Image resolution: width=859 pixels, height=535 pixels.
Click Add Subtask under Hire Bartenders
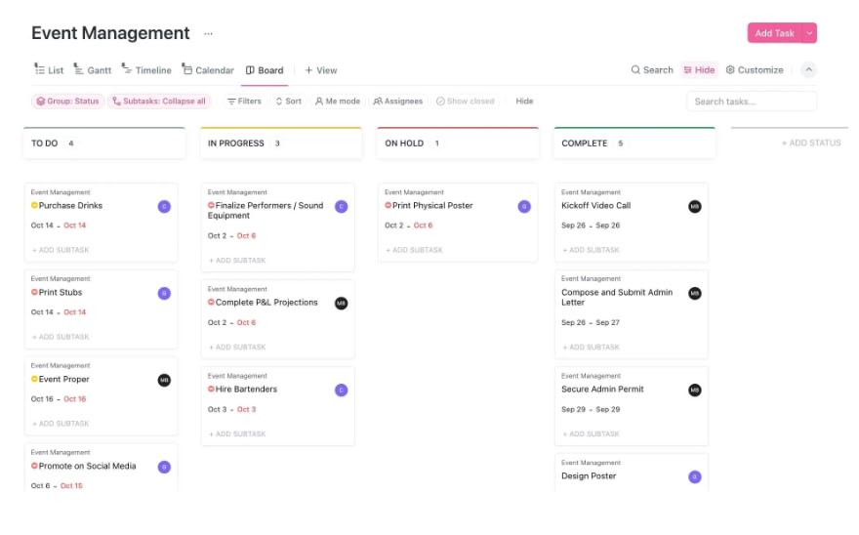tap(237, 433)
